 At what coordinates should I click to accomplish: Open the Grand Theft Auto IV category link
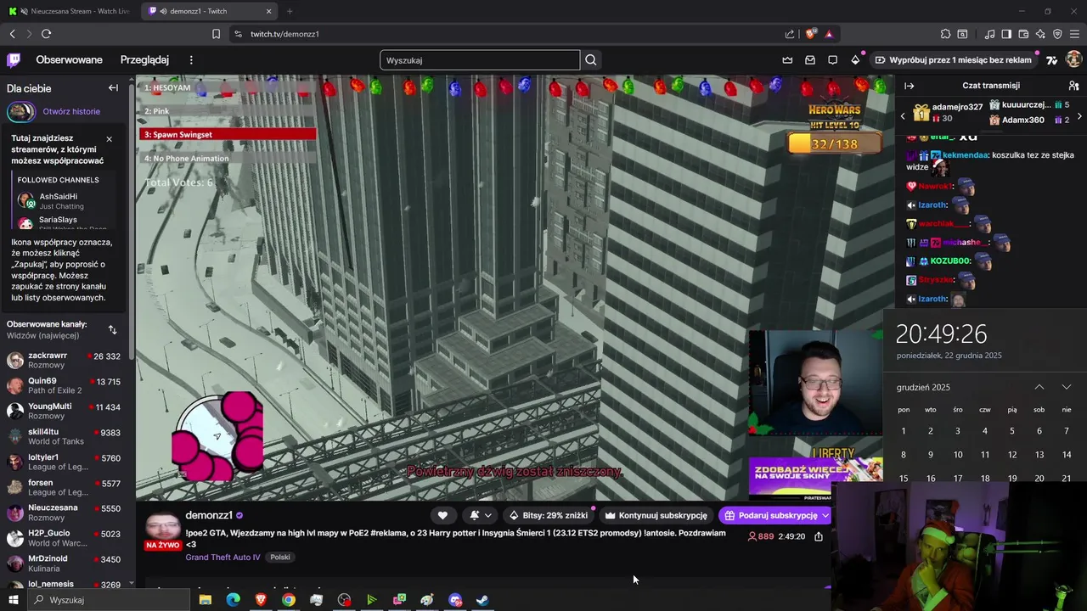222,558
